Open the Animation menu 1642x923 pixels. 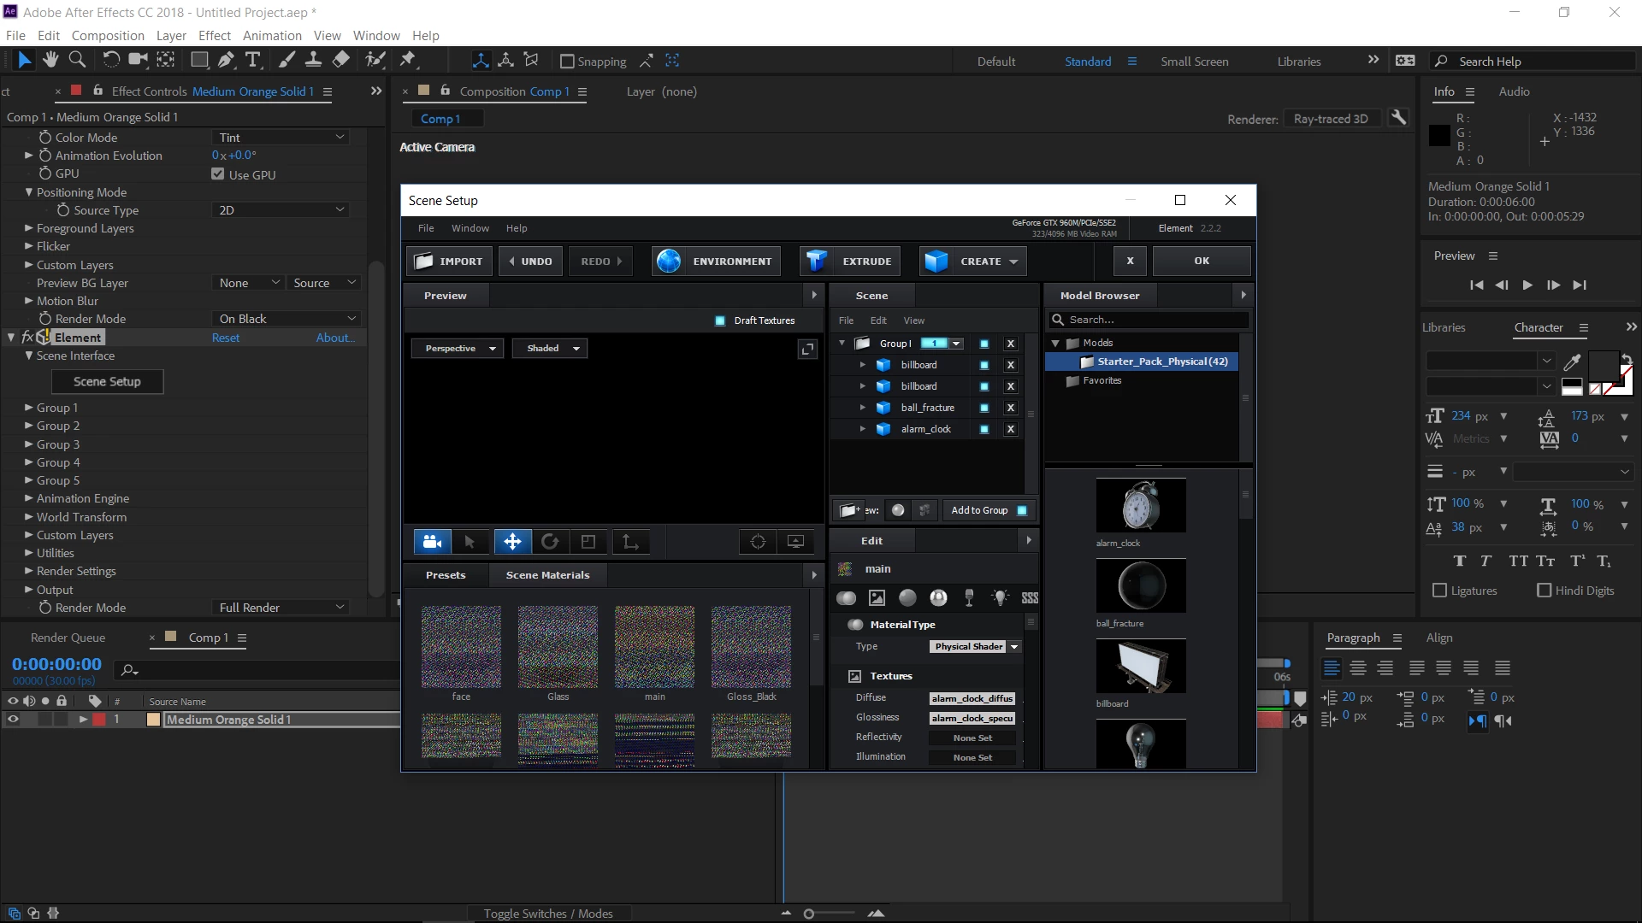pos(272,36)
